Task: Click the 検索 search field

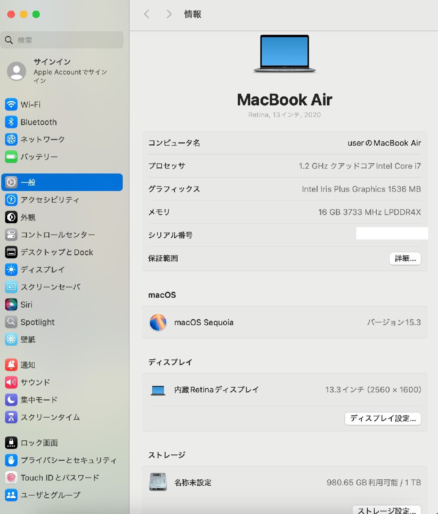Action: pos(62,40)
